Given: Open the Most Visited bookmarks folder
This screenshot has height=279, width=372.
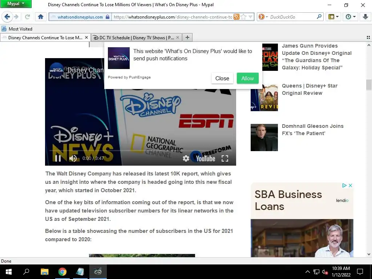Looking at the screenshot, I should click(x=17, y=29).
